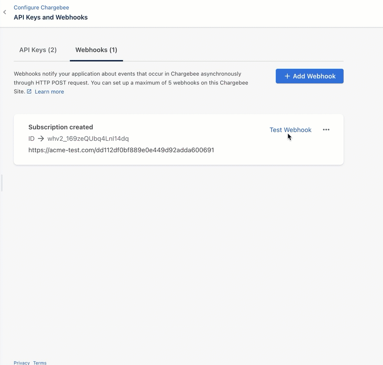This screenshot has width=383, height=365.
Task: Select the Webhooks (1) tab
Action: pos(96,50)
